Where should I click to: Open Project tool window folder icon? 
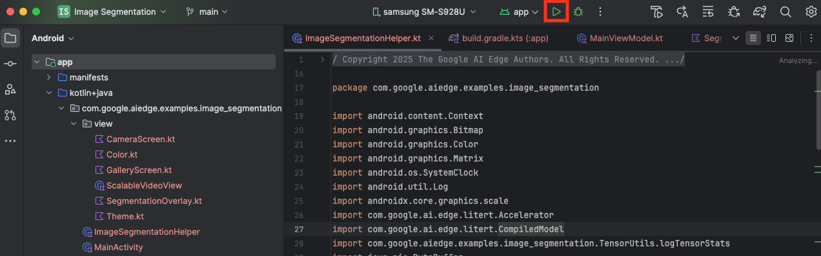pos(10,38)
